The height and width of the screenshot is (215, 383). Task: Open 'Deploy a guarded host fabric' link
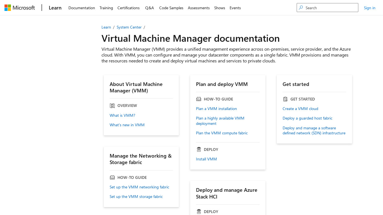308,118
